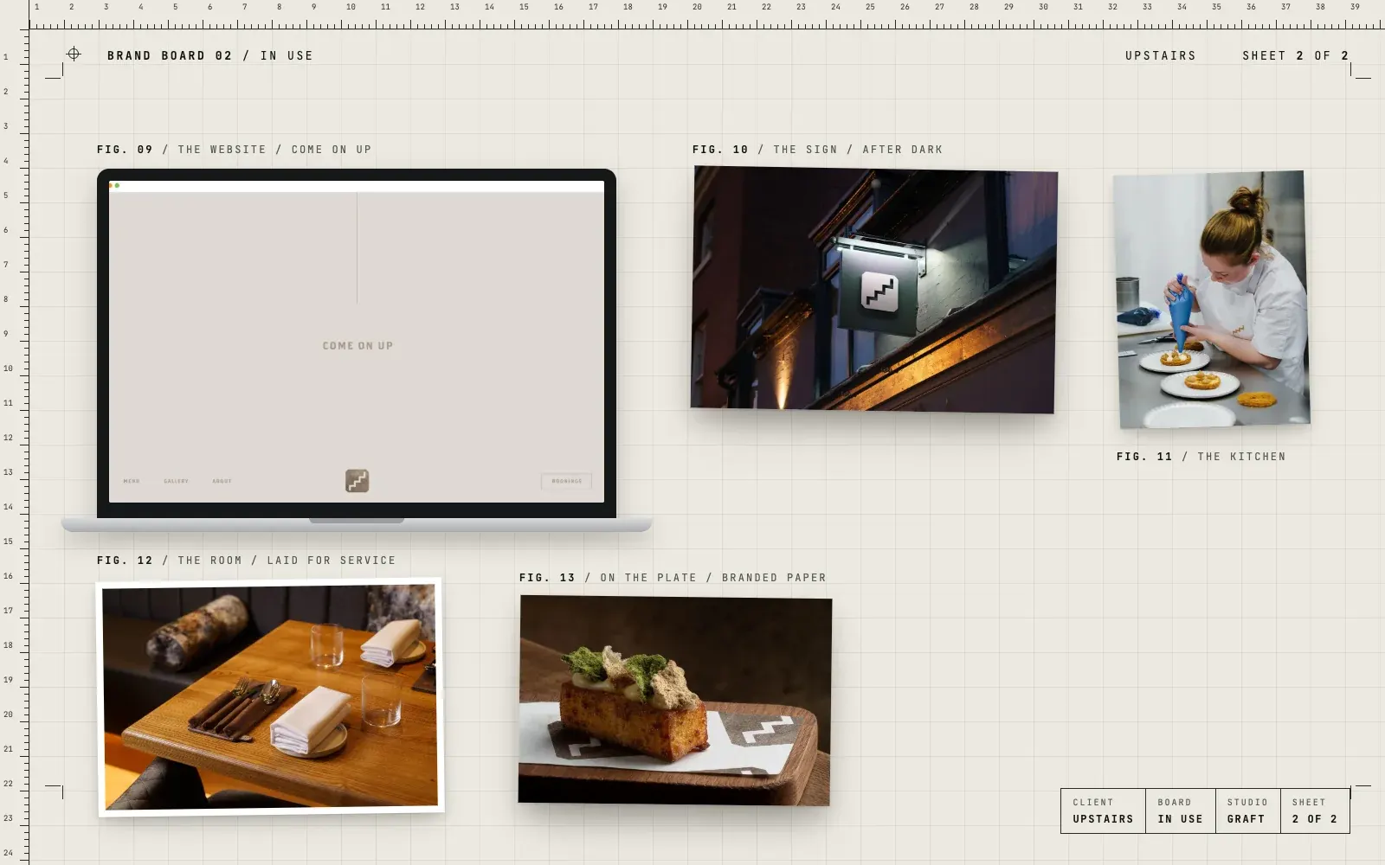Click the Sheet 2 of 2 title block cell
The height and width of the screenshot is (865, 1385).
1315,811
